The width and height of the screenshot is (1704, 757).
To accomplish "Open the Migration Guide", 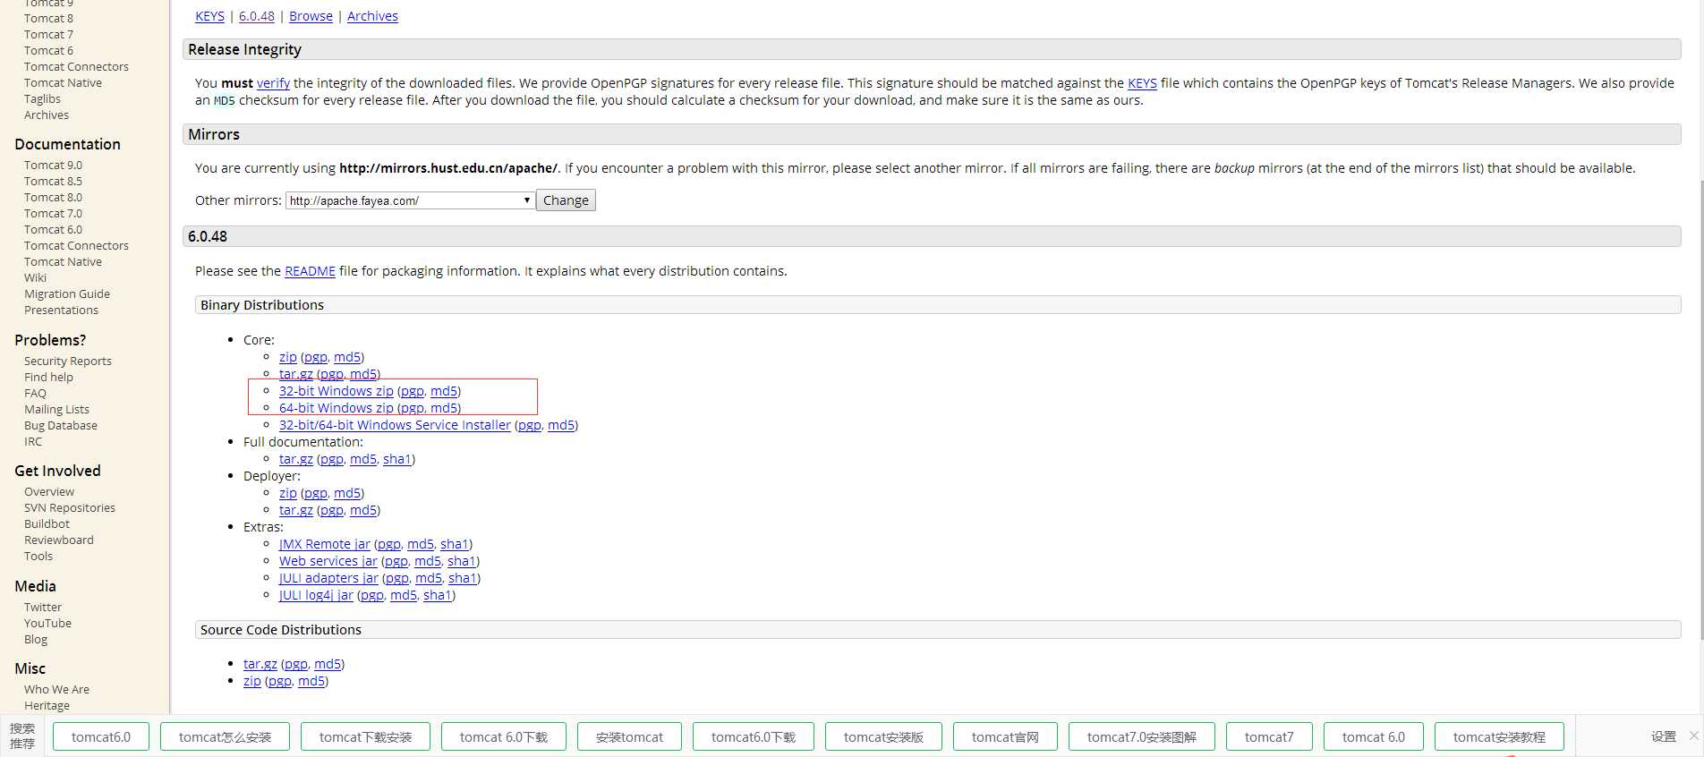I will click(67, 293).
